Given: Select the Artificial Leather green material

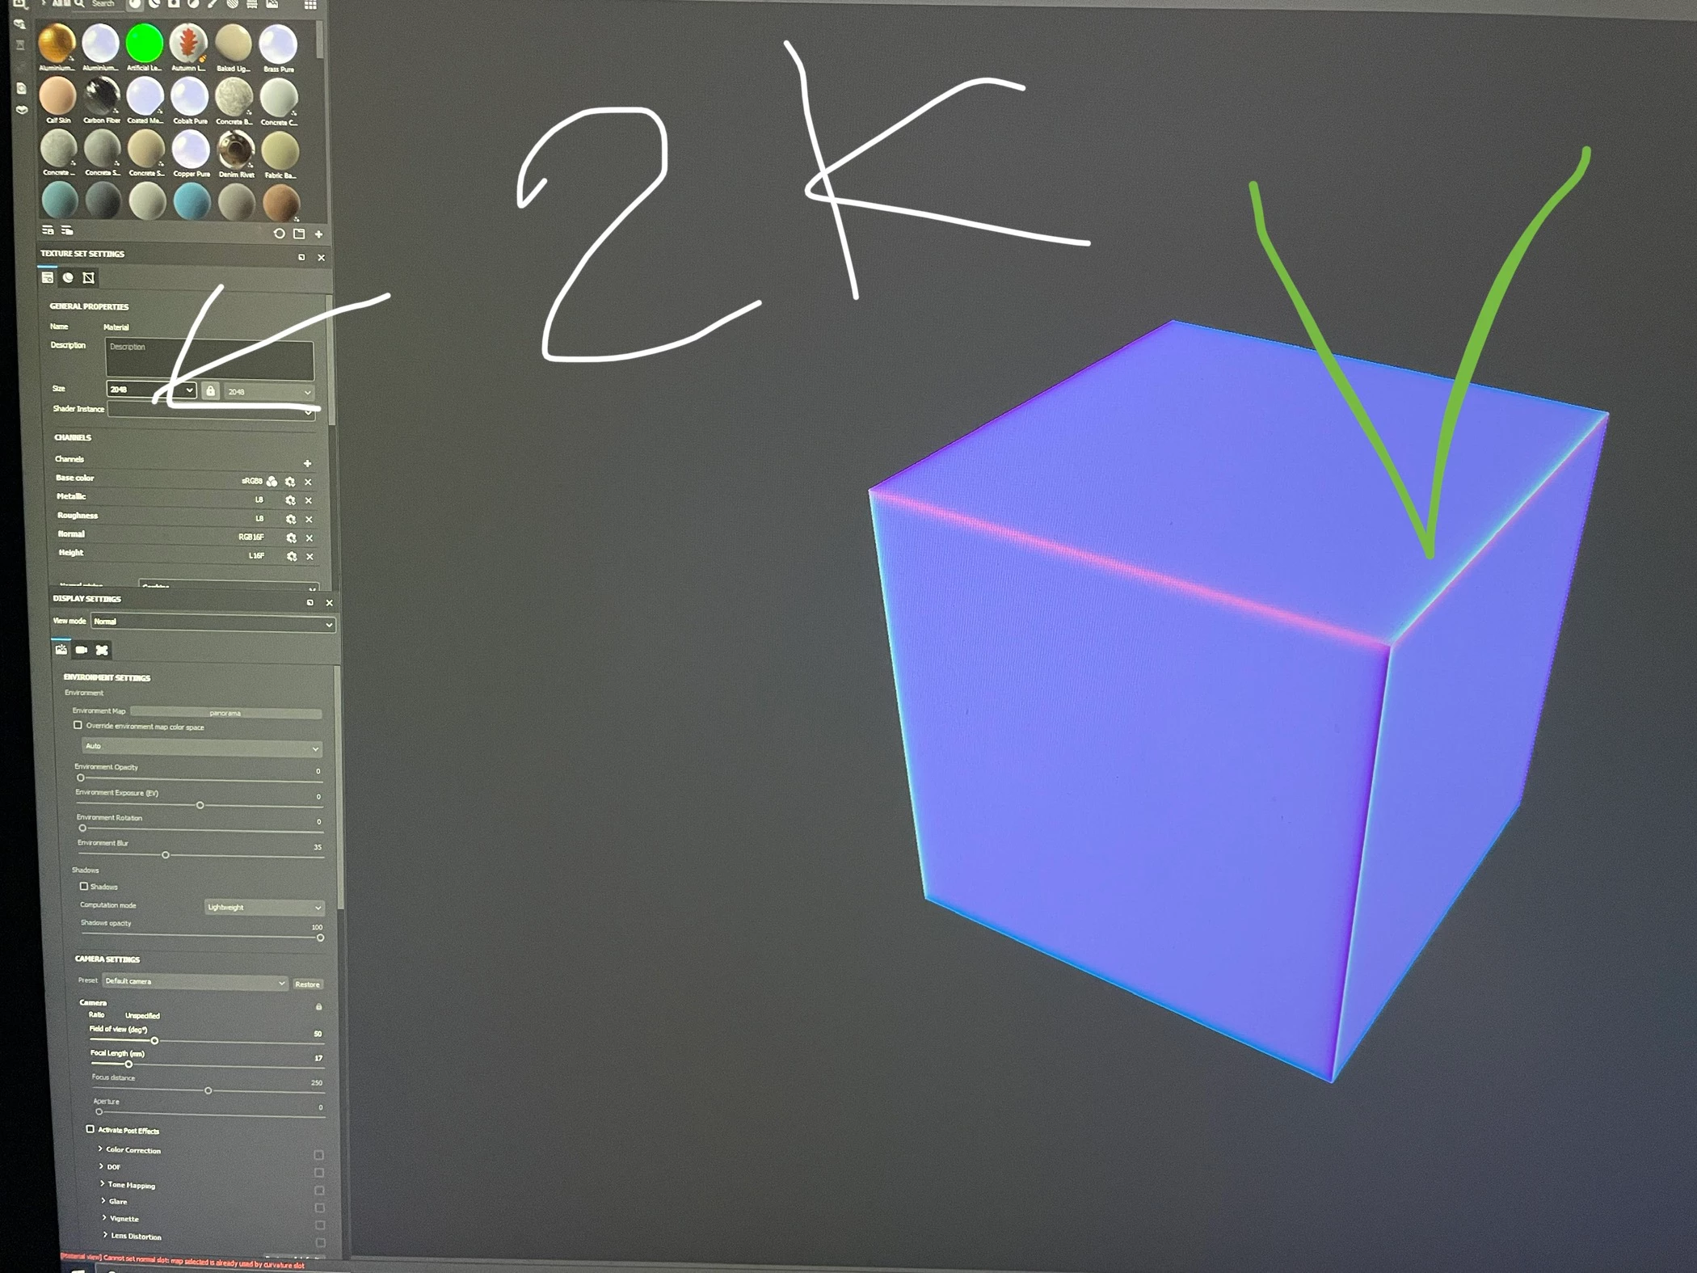Looking at the screenshot, I should (145, 43).
